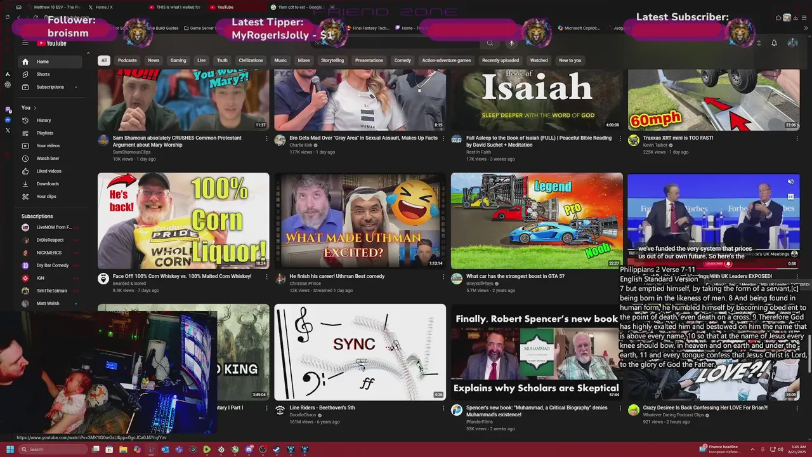This screenshot has height=457, width=812.
Task: Open Shorts in the sidebar
Action: coord(50,74)
